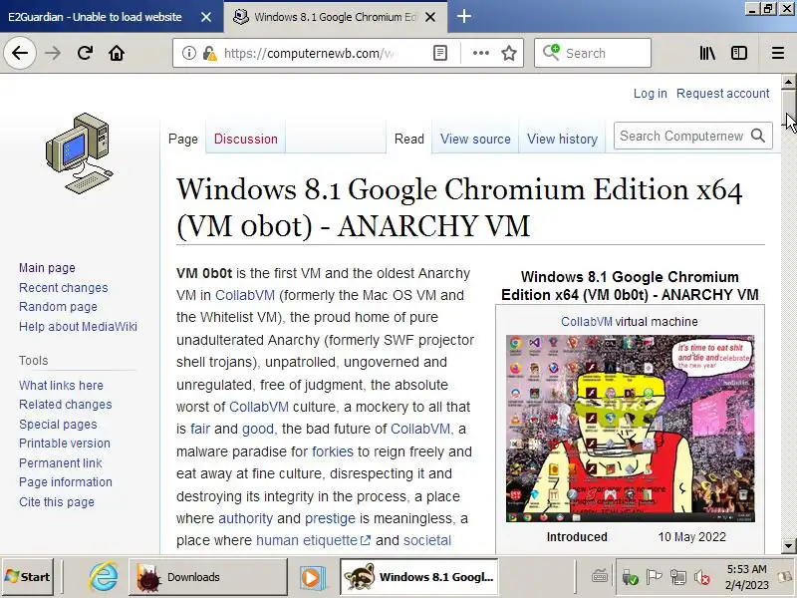The width and height of the screenshot is (797, 598).
Task: Click the scrollbar up arrow
Action: pos(788,82)
